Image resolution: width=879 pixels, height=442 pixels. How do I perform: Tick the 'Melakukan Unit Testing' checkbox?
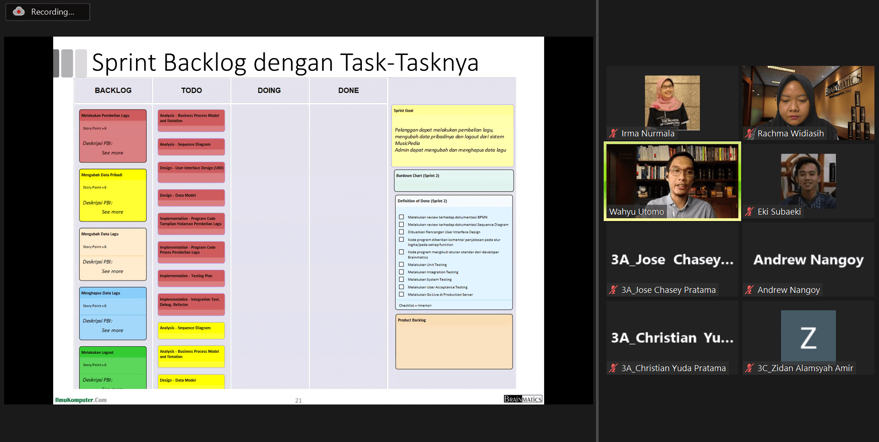point(401,264)
